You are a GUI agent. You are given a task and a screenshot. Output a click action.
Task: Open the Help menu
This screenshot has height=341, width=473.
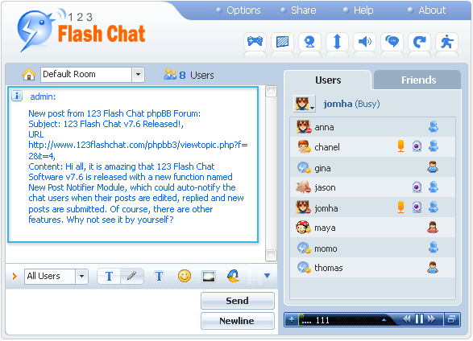tap(363, 10)
